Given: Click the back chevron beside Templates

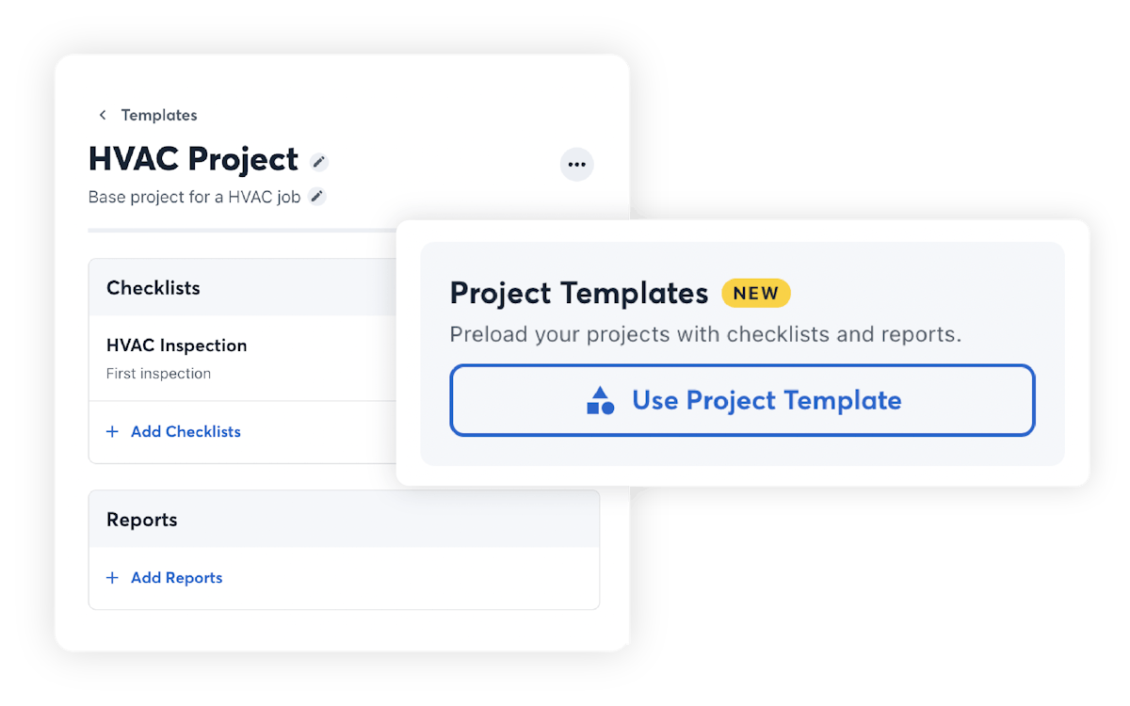Looking at the screenshot, I should (103, 115).
